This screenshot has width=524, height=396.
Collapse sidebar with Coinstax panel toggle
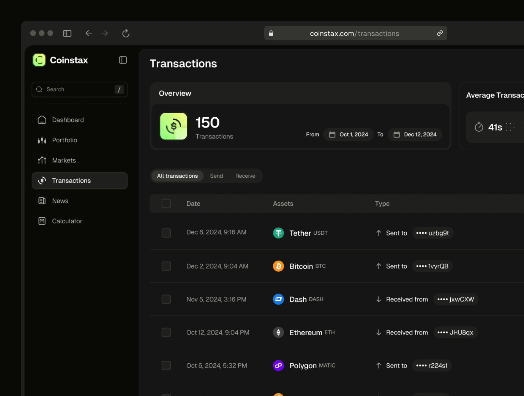pos(123,60)
